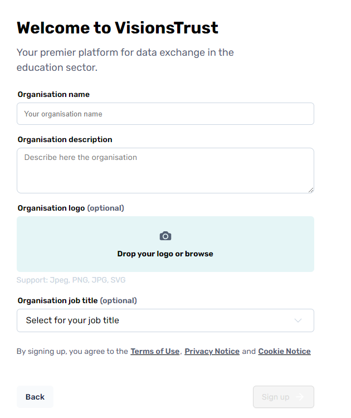Focus the Organisation name input field
The height and width of the screenshot is (418, 351).
165,114
